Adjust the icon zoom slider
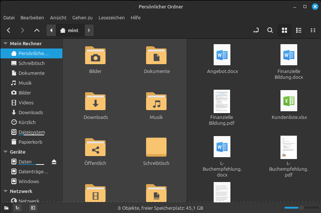The image size is (321, 213). (301, 208)
